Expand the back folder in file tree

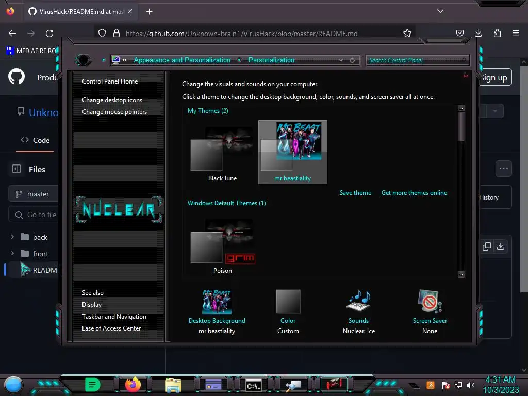(x=12, y=237)
